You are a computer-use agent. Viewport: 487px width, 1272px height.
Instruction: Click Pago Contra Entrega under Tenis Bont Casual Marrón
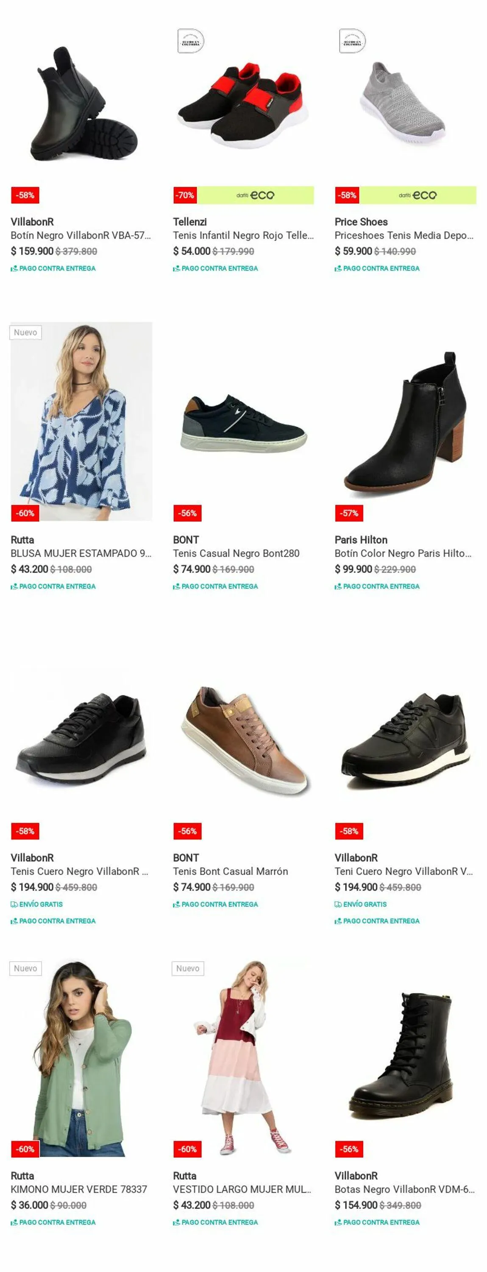[216, 904]
